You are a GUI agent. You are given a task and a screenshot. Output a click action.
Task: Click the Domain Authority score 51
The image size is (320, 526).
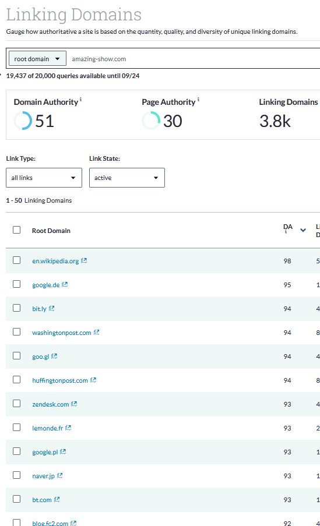[45, 121]
